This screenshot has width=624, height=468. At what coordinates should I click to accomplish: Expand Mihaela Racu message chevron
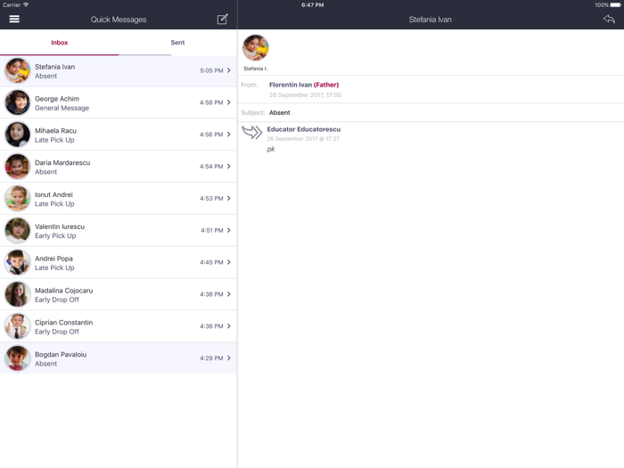pos(229,135)
